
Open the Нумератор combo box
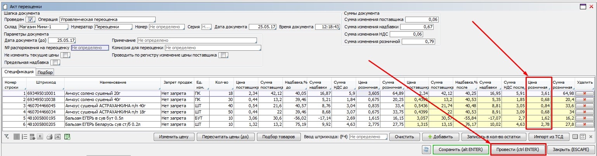pos(113,27)
